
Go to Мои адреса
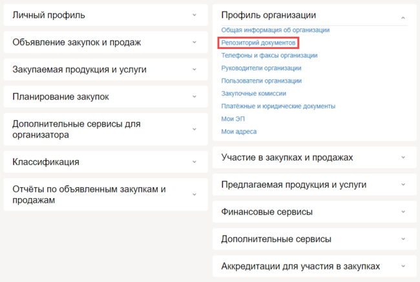coord(238,132)
